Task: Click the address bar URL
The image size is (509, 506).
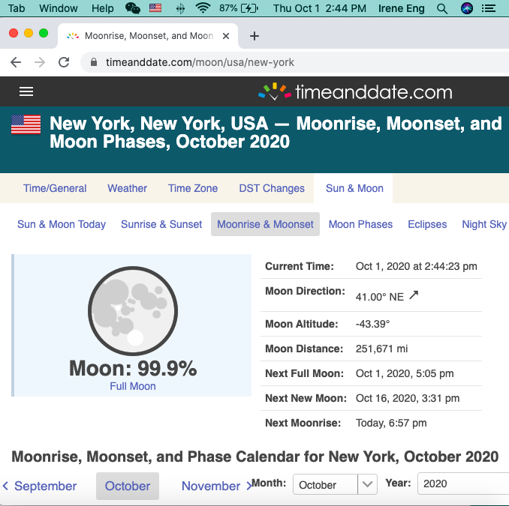Action: click(x=200, y=62)
